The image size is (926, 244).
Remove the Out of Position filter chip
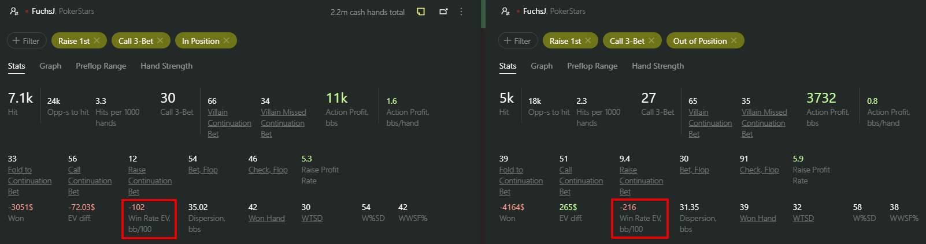tap(734, 40)
